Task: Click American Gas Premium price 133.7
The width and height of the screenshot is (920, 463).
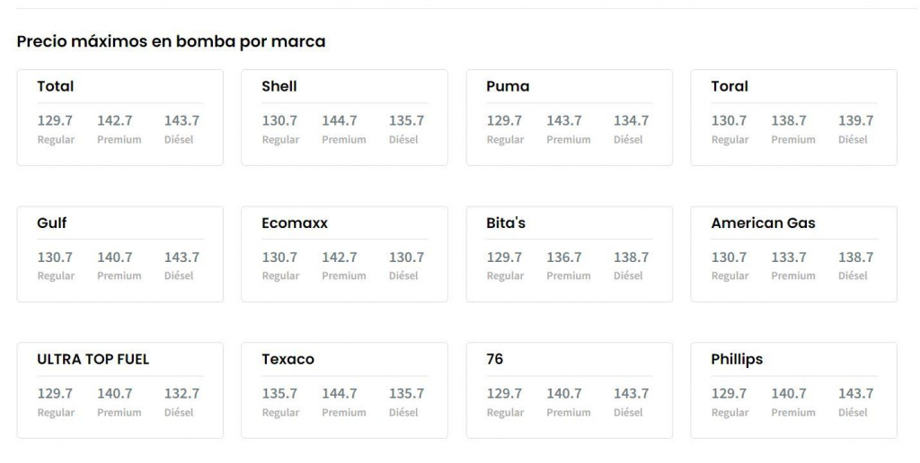Action: point(789,257)
